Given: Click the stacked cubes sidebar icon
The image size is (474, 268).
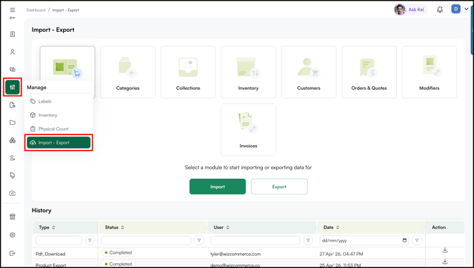Looking at the screenshot, I should pos(13,140).
